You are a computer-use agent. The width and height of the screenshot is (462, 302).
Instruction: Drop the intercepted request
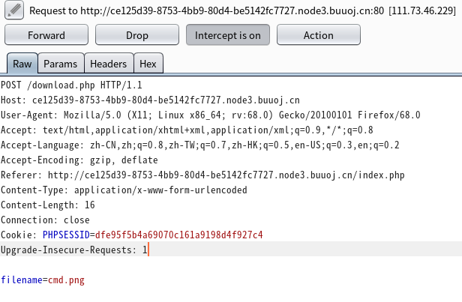[x=136, y=35]
